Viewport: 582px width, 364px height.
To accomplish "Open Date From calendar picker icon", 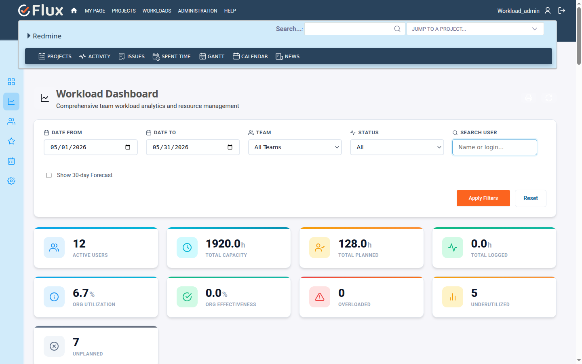I will tap(128, 147).
